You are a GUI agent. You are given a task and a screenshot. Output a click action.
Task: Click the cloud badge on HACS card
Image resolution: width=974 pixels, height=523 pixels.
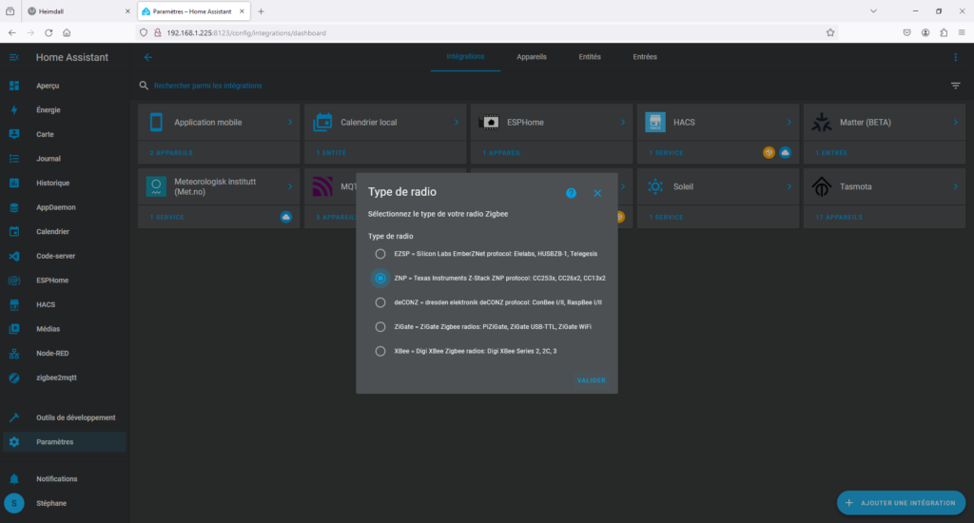pos(785,152)
